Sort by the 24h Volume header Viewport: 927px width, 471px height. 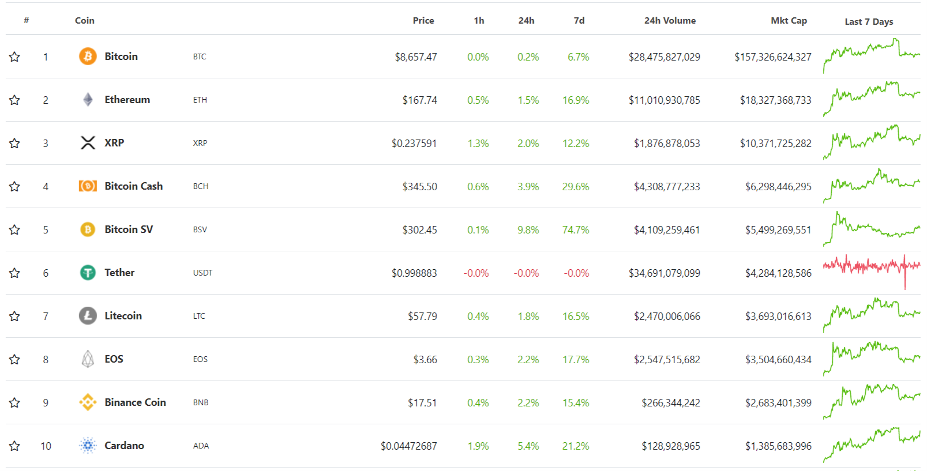[x=670, y=20]
